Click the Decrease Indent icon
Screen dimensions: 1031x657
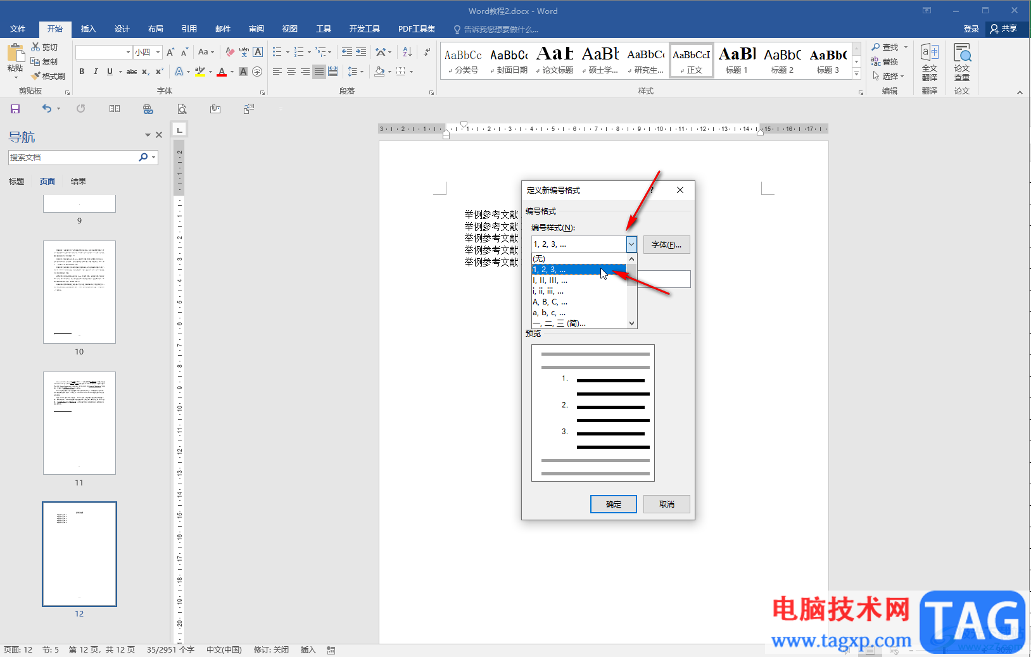pyautogui.click(x=347, y=52)
